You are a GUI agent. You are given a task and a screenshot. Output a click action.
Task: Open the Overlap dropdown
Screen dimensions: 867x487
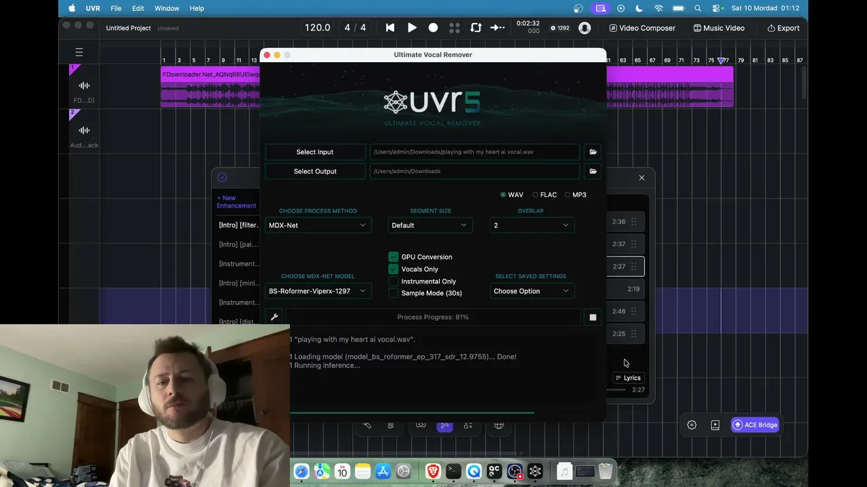pos(532,225)
